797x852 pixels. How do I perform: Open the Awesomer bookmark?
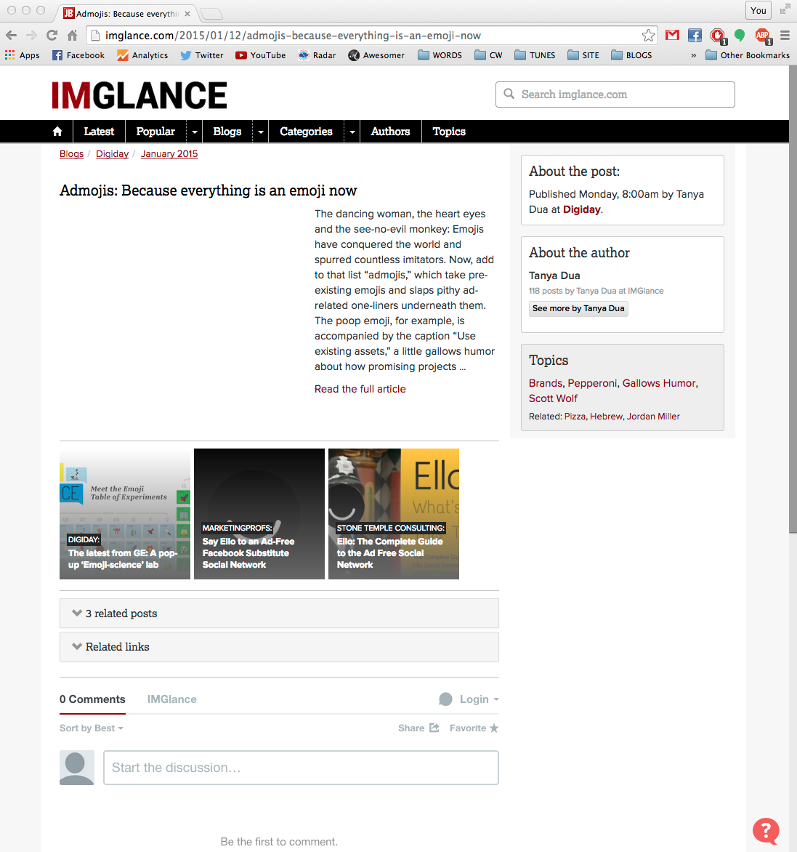(376, 55)
